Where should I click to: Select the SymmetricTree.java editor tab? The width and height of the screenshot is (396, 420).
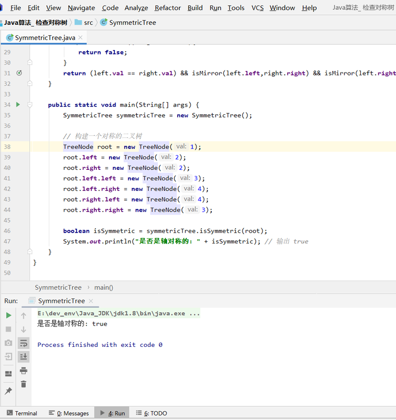click(x=45, y=38)
